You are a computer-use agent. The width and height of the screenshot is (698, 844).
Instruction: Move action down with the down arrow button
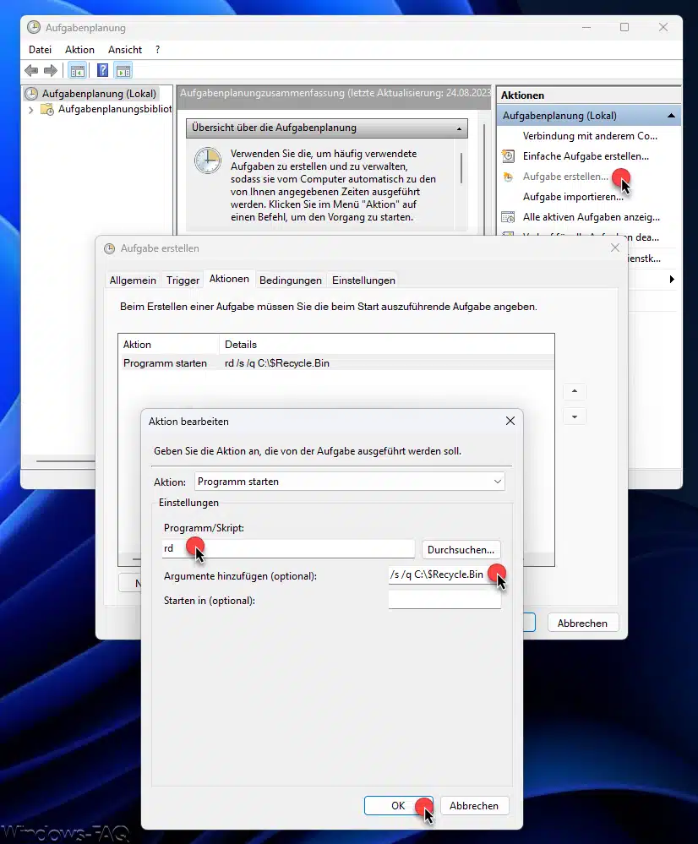[x=575, y=417]
